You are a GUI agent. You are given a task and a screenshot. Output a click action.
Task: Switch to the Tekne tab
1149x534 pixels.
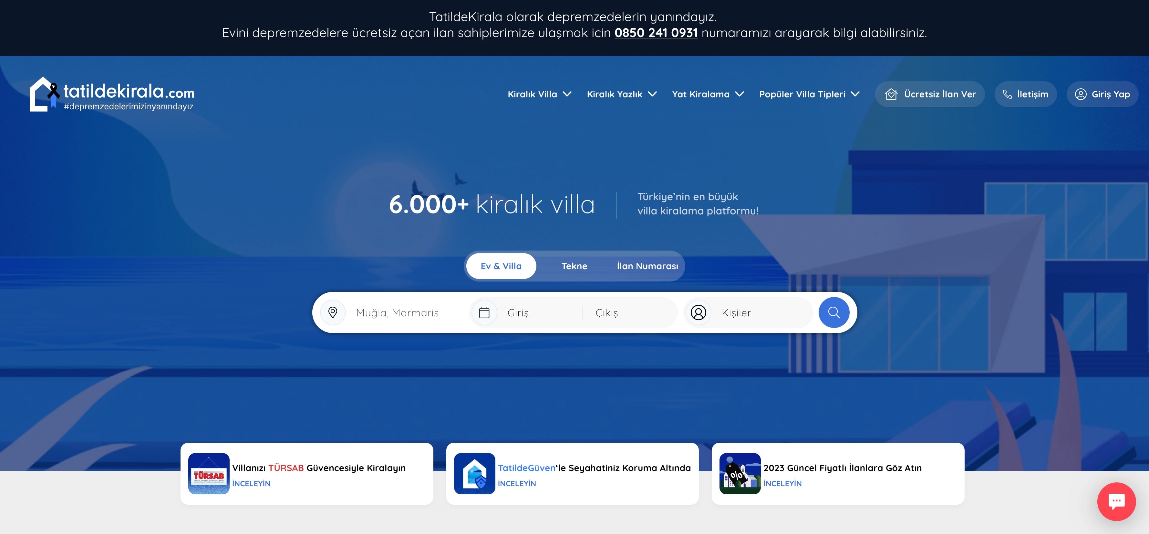coord(574,266)
